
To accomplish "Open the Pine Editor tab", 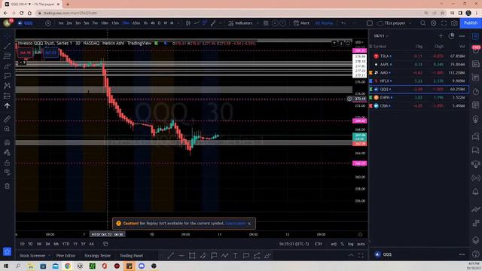I will click(x=66, y=256).
